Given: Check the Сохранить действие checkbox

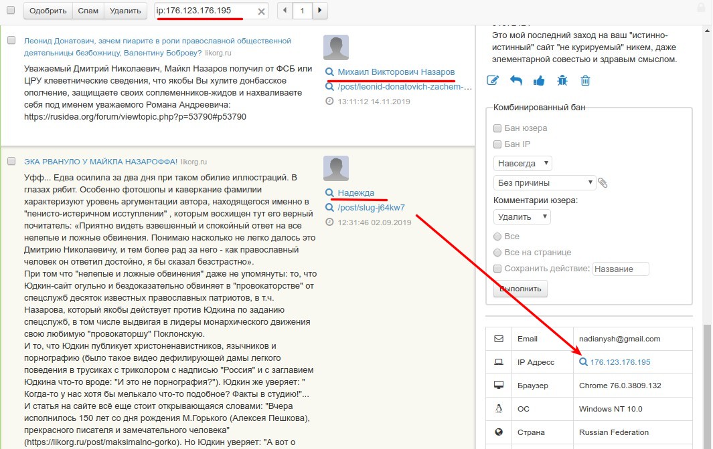Looking at the screenshot, I should pos(497,269).
